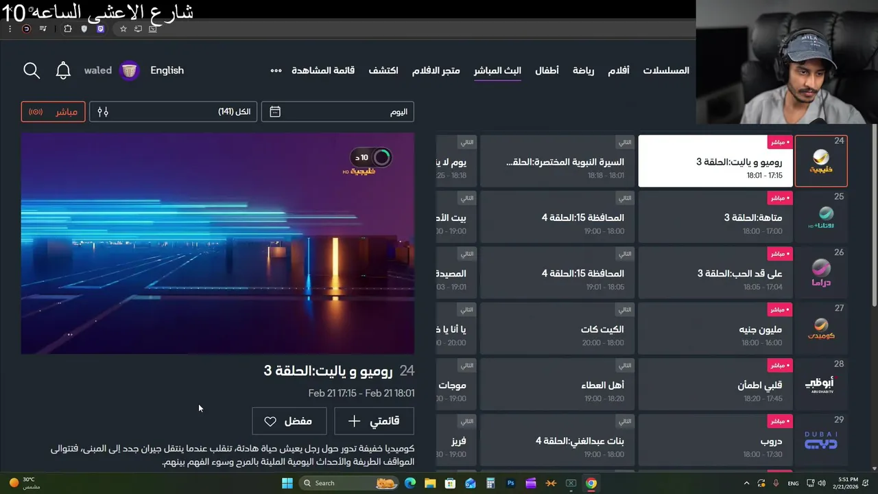Open the Chrome extensions puzzle icon
The image size is (878, 494).
67,29
